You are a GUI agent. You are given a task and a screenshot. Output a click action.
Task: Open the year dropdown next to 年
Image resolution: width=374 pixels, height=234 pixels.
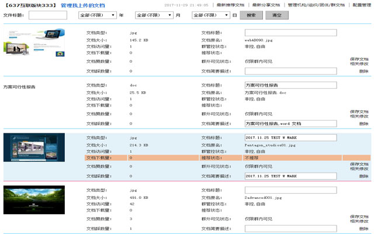tap(96, 15)
